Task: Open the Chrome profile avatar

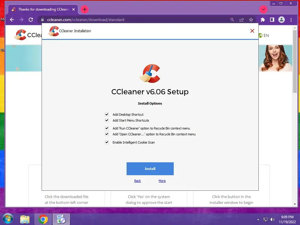Action: (282, 20)
